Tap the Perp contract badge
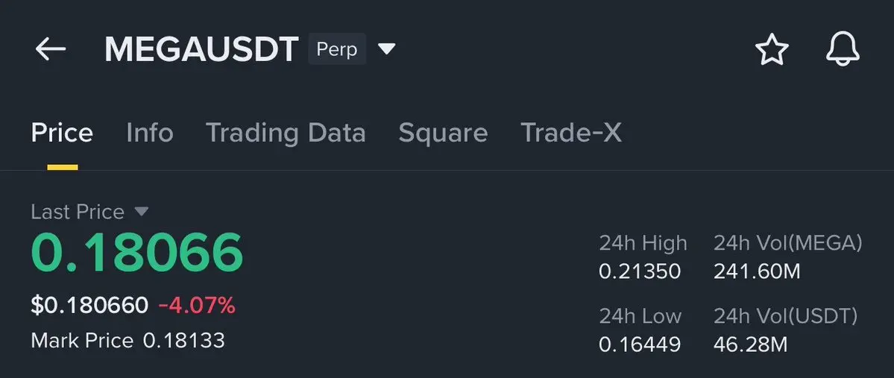This screenshot has width=894, height=378. [x=337, y=49]
